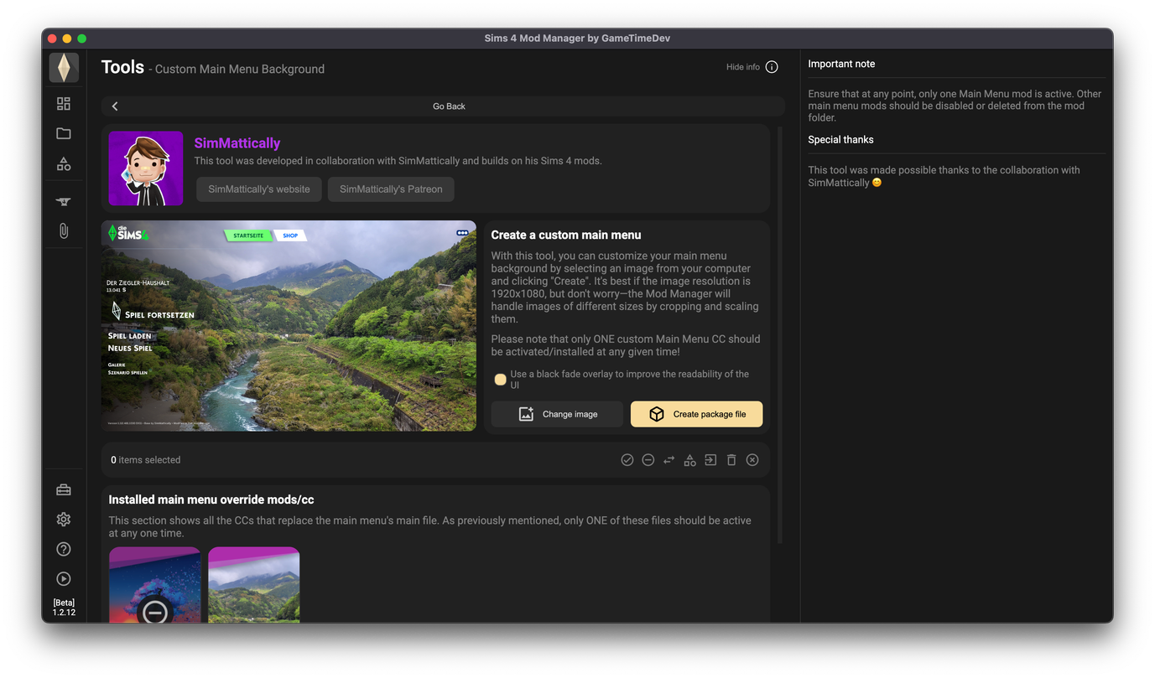Click the "Create a custom main menu" heading
Screen dimensions: 1155x678
point(566,235)
